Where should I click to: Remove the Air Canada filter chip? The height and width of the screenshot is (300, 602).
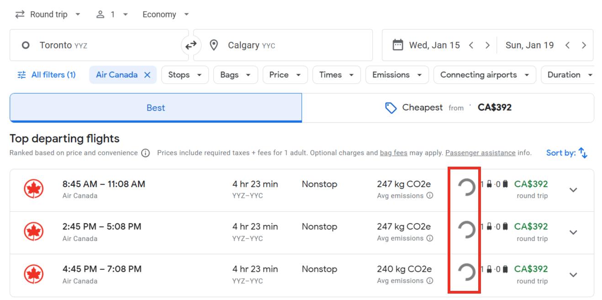(147, 75)
